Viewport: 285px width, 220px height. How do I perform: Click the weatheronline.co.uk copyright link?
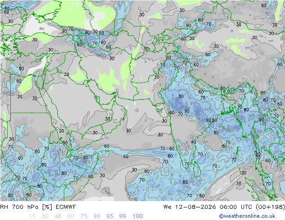point(247,216)
